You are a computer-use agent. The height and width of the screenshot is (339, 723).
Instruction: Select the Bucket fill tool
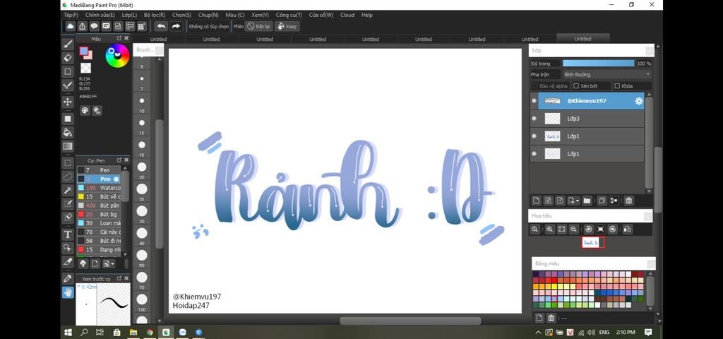pos(68,132)
